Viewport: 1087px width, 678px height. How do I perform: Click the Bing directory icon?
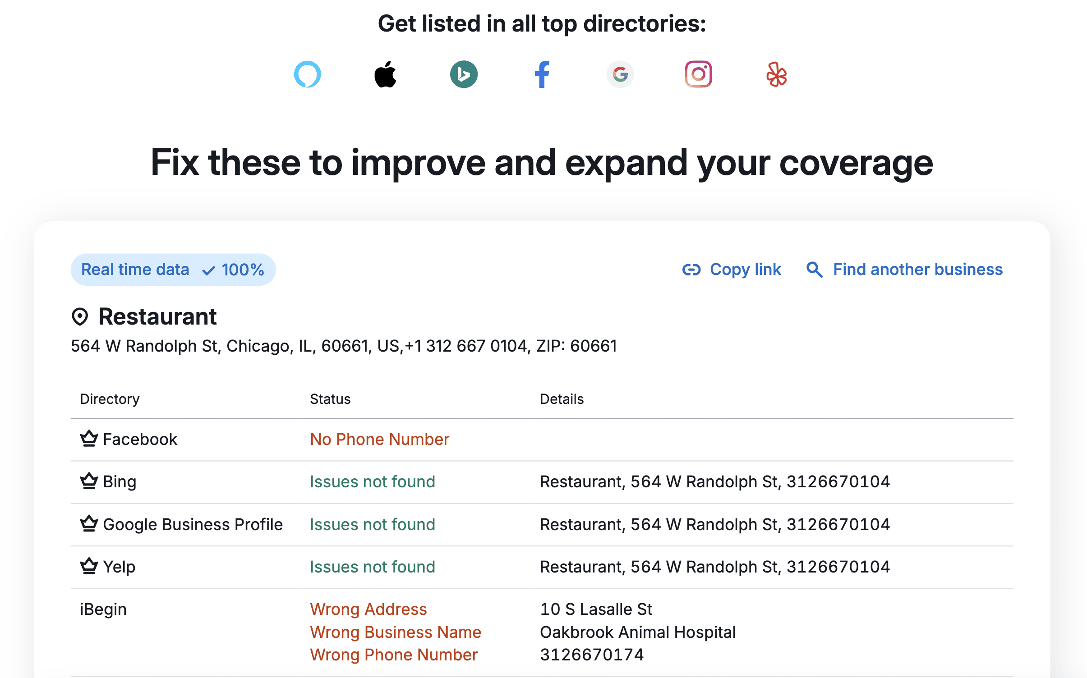click(89, 481)
